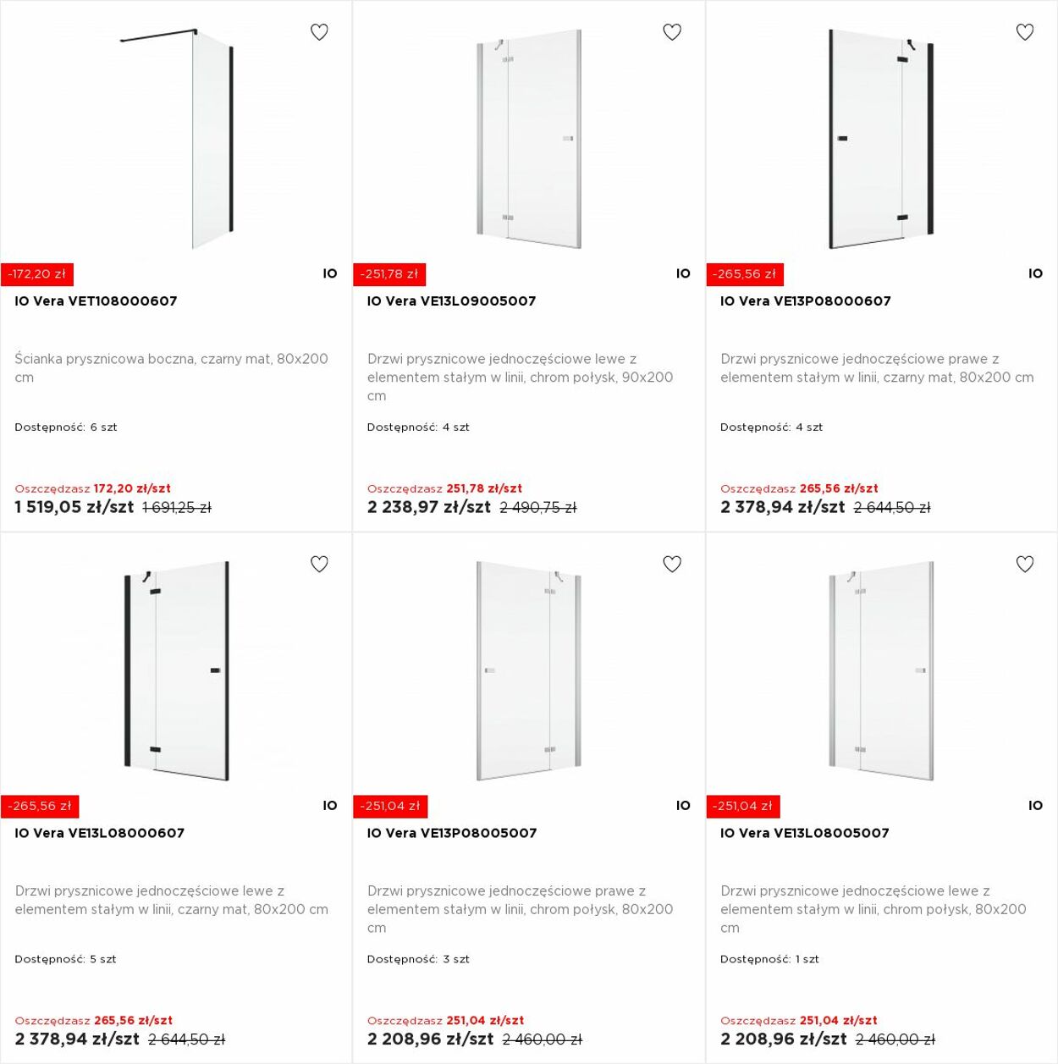Click heart icon on VE13P08000607 product
The height and width of the screenshot is (1064, 1058).
point(1025,32)
